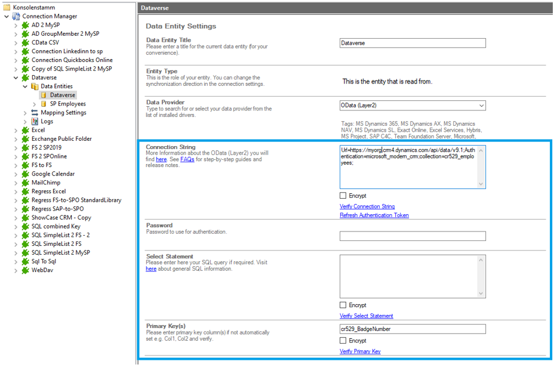
Task: Click the Connection Manager node icon
Action: (16, 16)
